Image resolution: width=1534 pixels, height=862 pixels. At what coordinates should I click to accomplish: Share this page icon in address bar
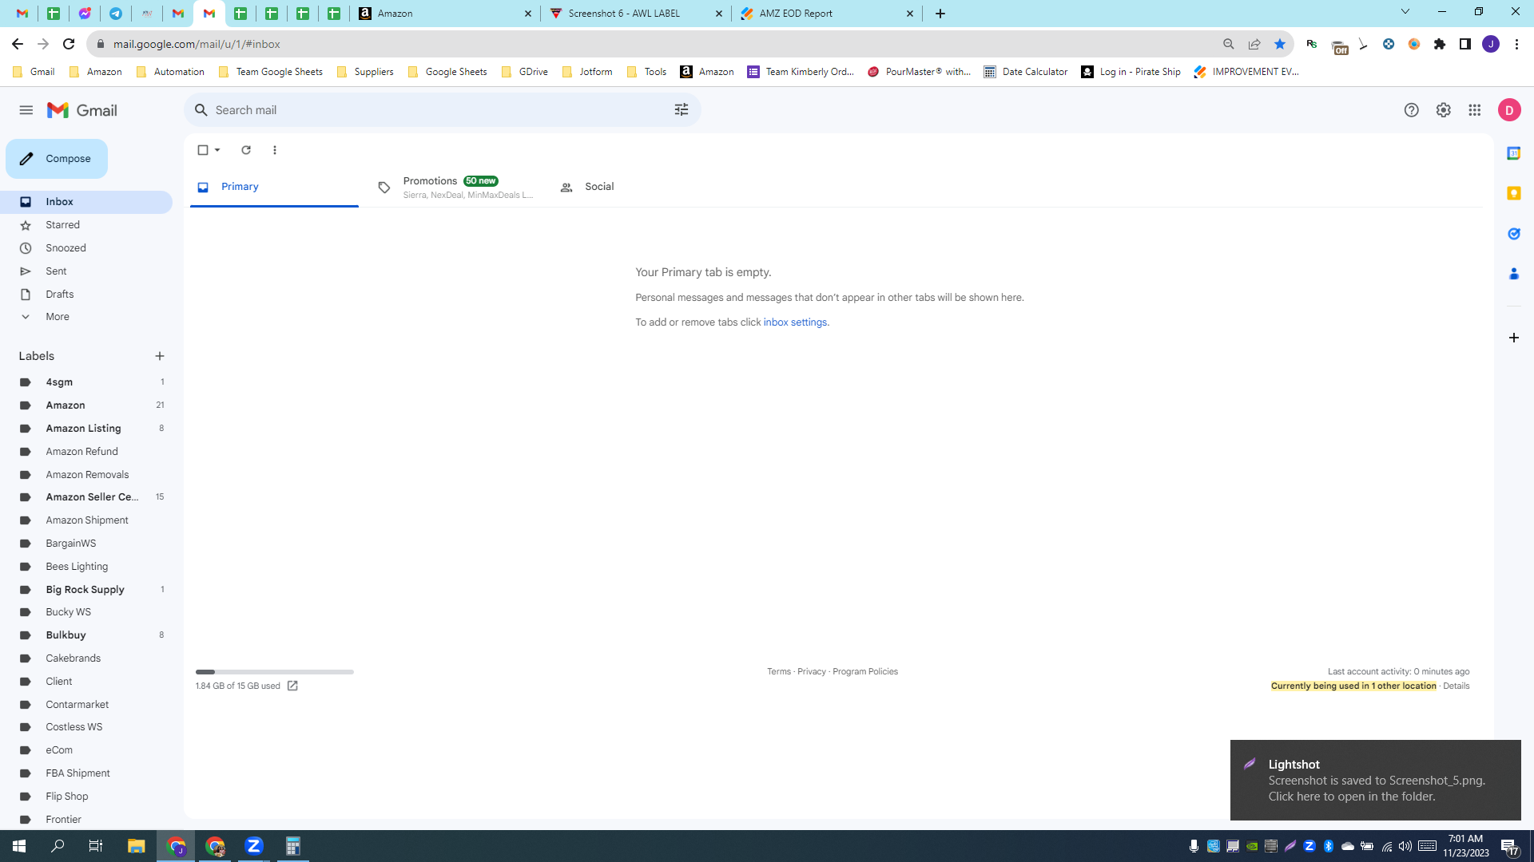tap(1254, 44)
